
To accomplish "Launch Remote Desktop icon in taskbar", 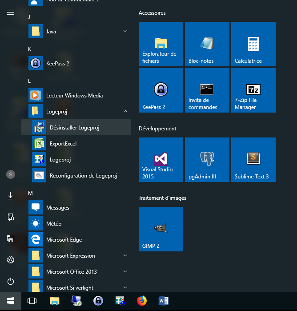I will (x=76, y=301).
